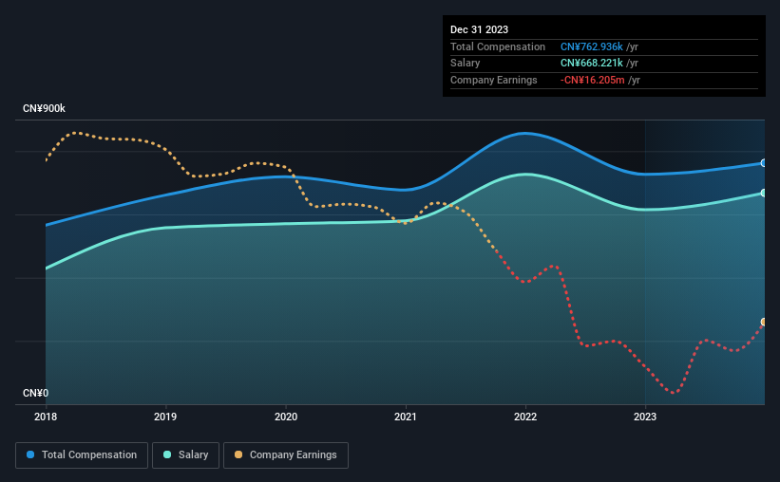Click the orange Company Earnings legend dot
This screenshot has height=482, width=780.
(238, 454)
